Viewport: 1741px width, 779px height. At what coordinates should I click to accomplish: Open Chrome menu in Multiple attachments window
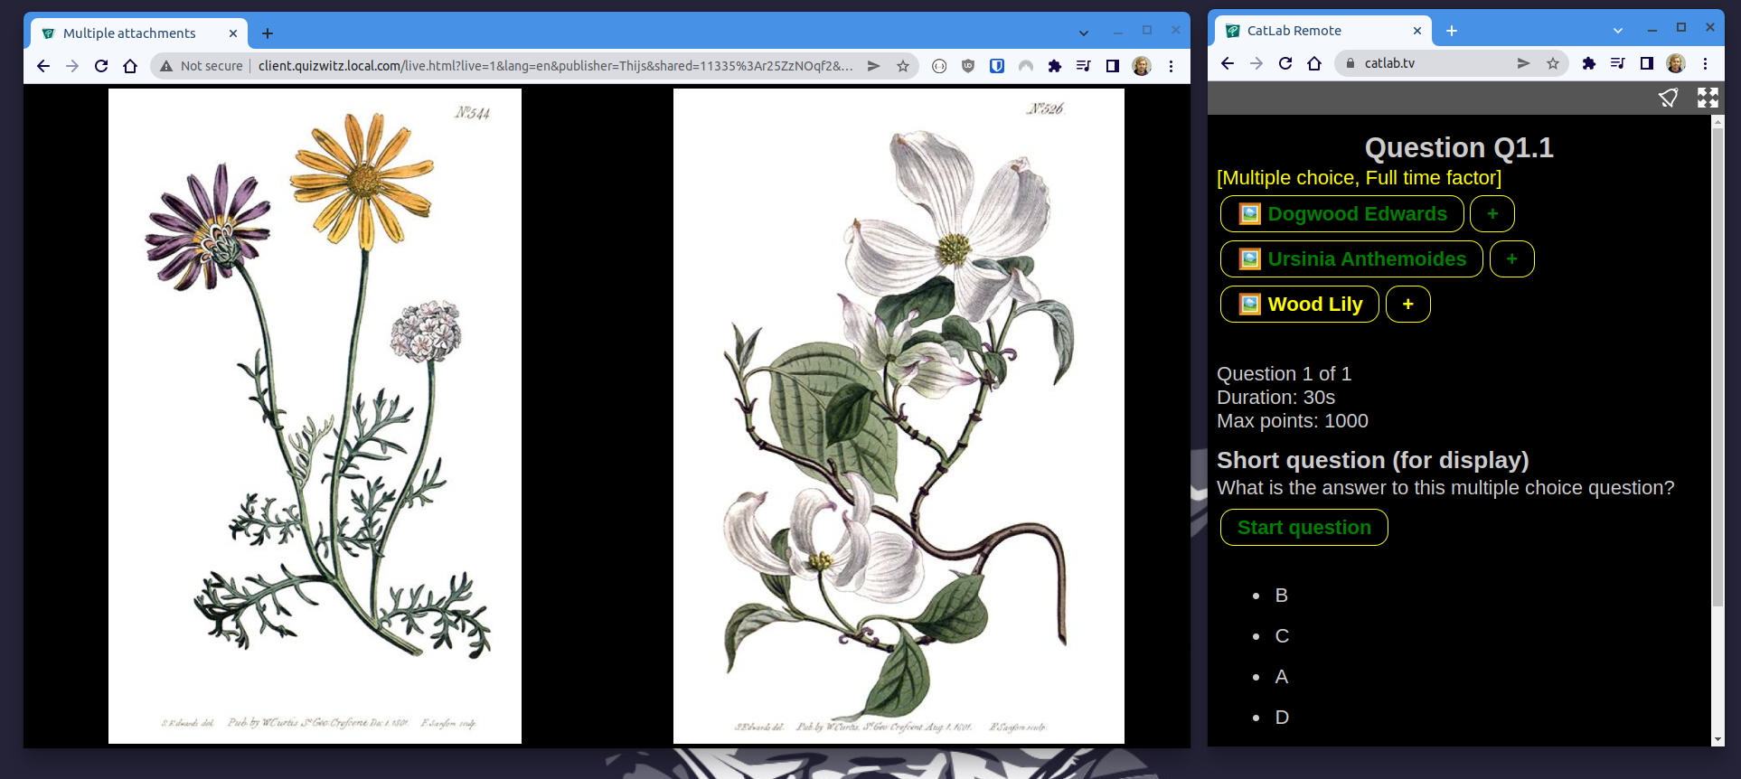[1171, 66]
